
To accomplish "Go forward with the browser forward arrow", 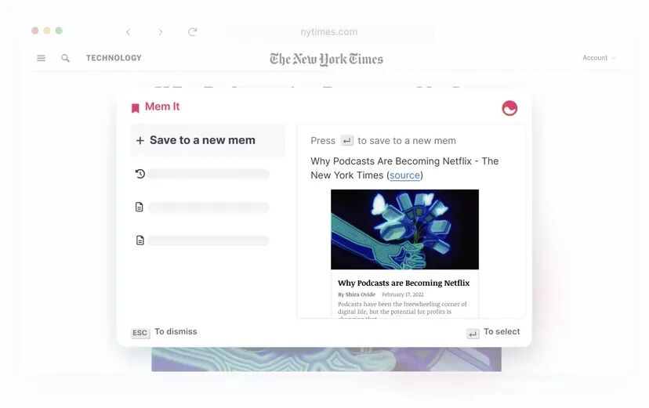I will pos(161,32).
